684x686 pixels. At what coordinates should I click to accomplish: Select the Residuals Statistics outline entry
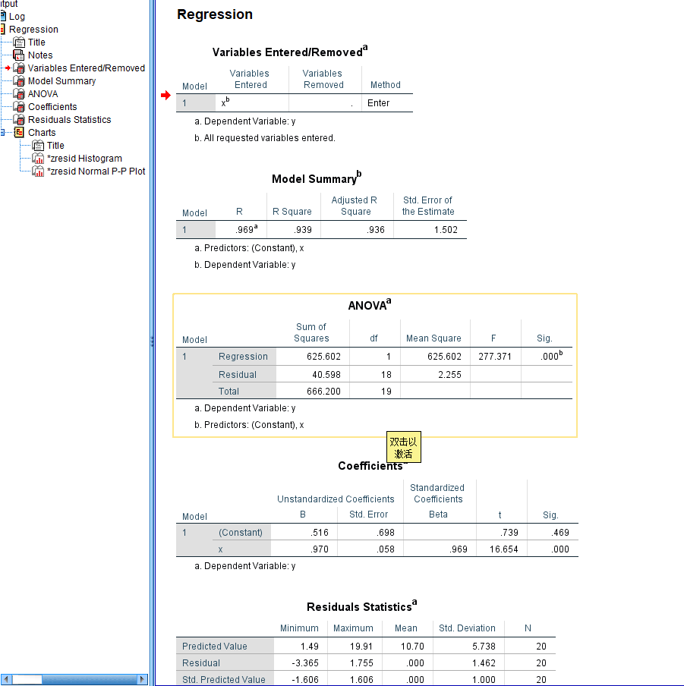(70, 120)
